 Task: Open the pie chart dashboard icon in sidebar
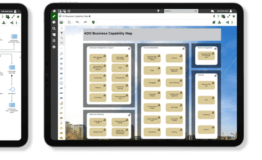54,22
